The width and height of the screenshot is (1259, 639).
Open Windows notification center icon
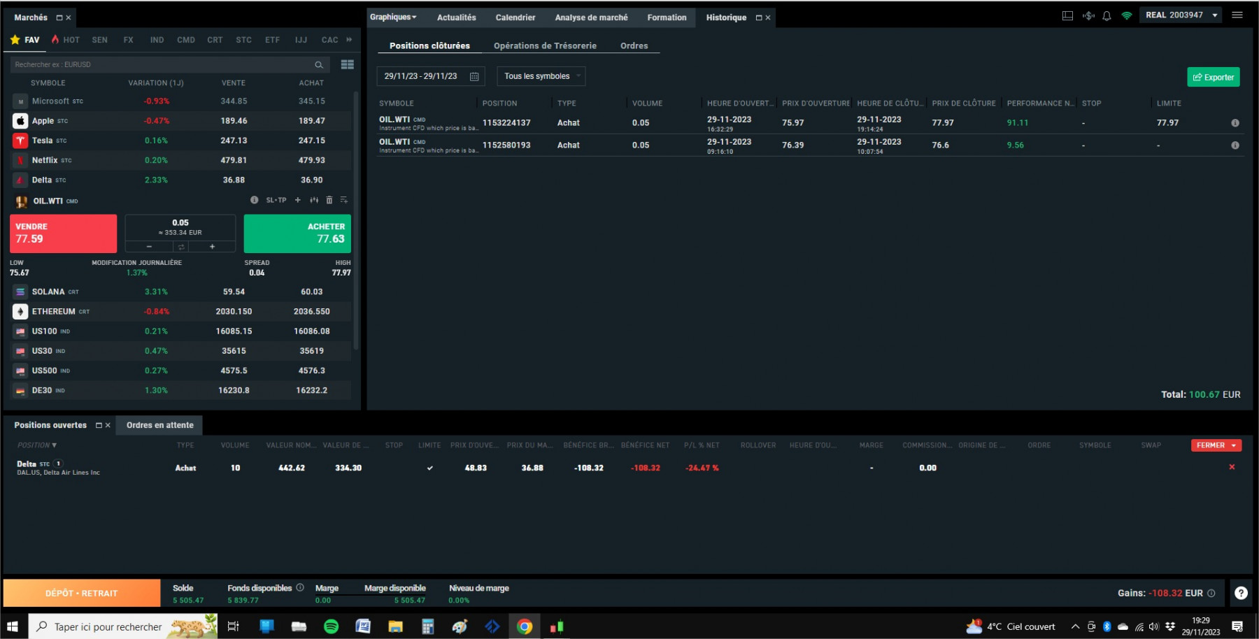pos(1237,626)
